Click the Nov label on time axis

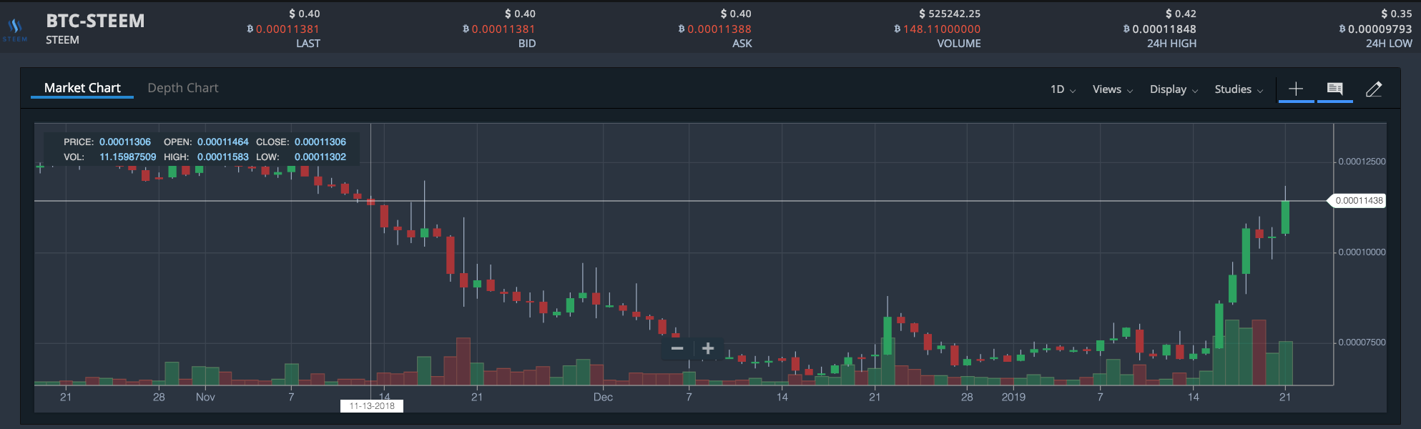205,397
